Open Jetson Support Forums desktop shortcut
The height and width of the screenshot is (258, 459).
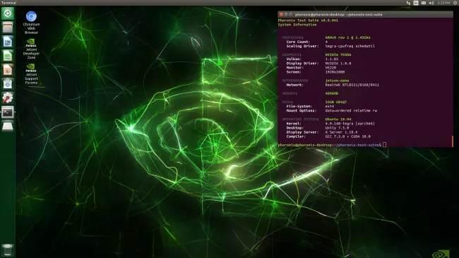click(31, 74)
